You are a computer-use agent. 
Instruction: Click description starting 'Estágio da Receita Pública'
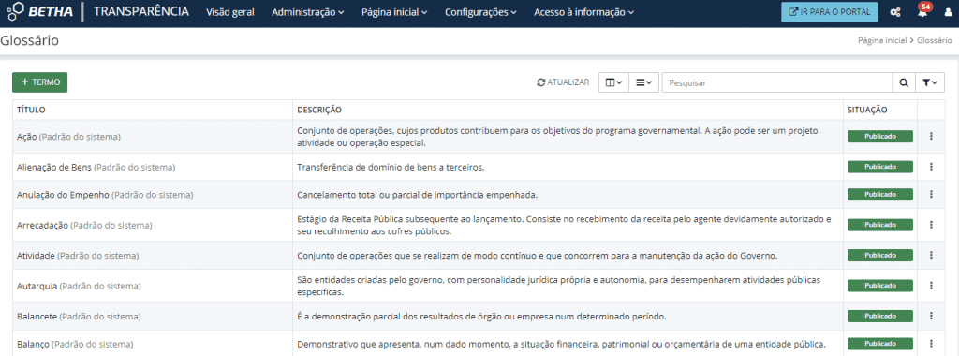coord(565,225)
